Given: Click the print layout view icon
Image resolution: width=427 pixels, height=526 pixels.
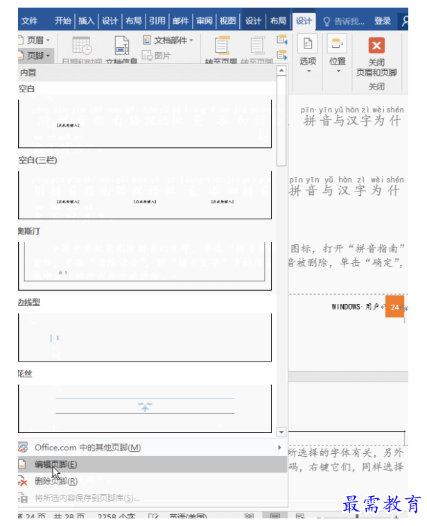Looking at the screenshot, I should click(274, 516).
